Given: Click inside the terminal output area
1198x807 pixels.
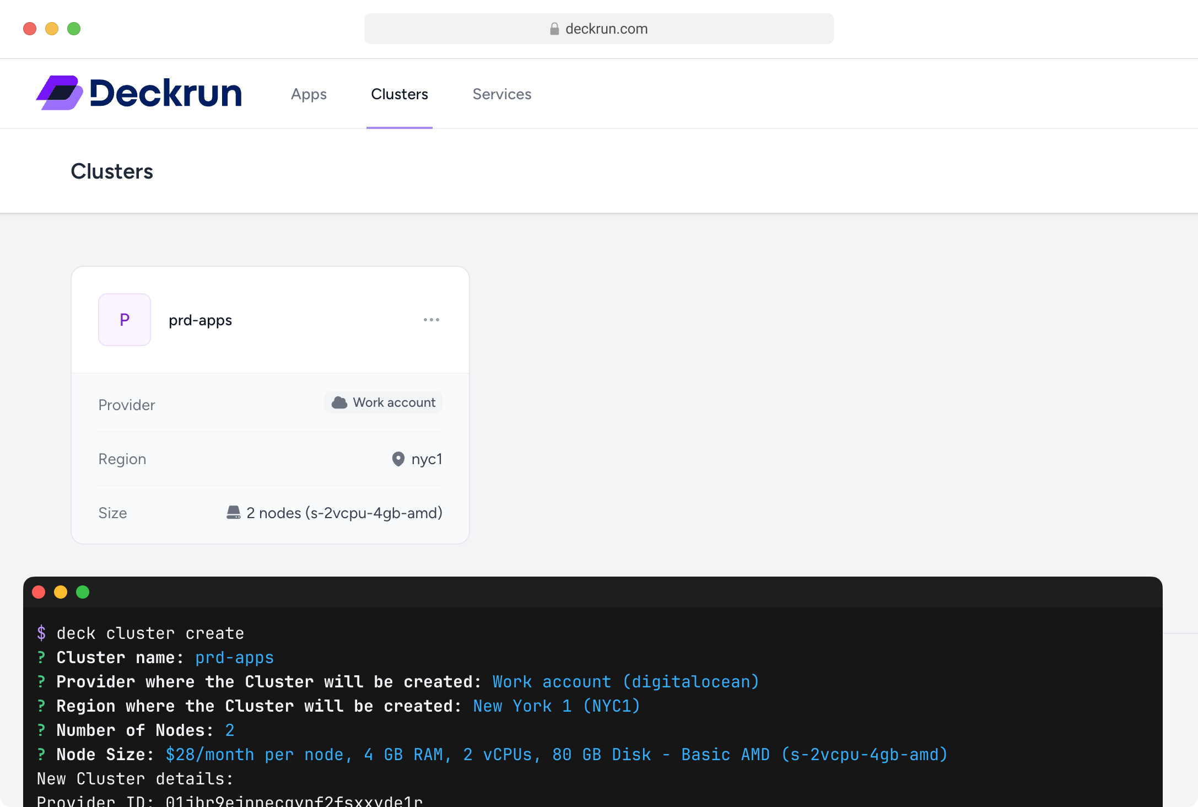Looking at the screenshot, I should click(x=496, y=717).
